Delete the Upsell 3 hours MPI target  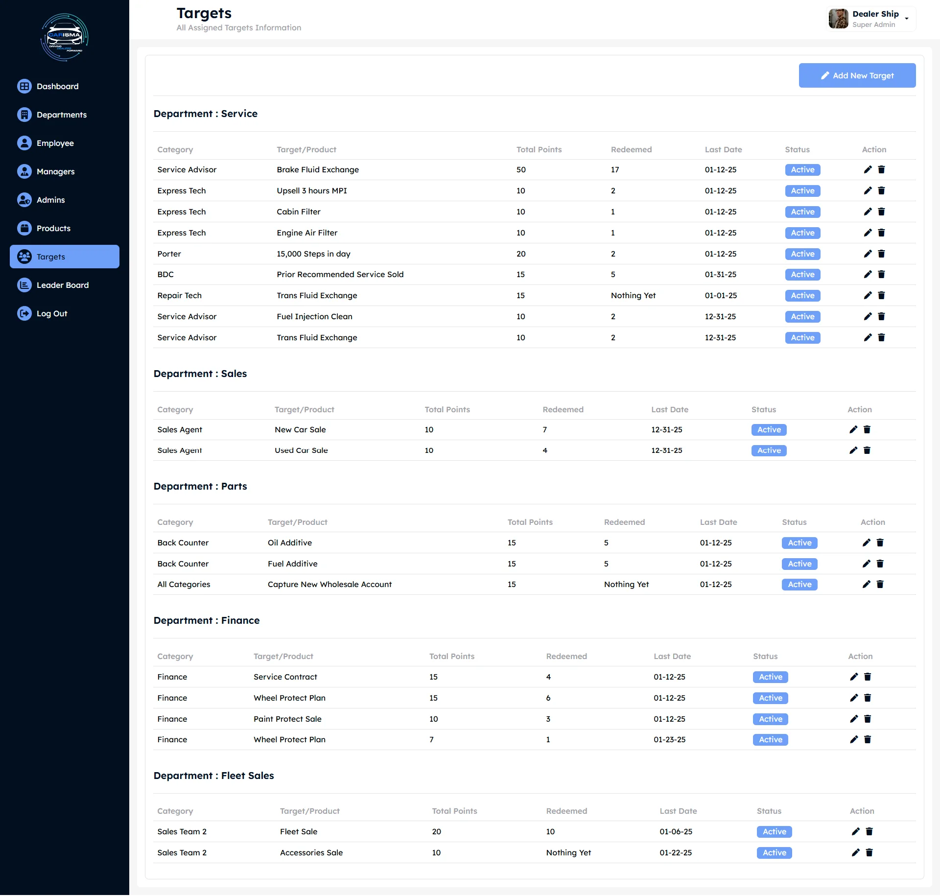(x=881, y=190)
